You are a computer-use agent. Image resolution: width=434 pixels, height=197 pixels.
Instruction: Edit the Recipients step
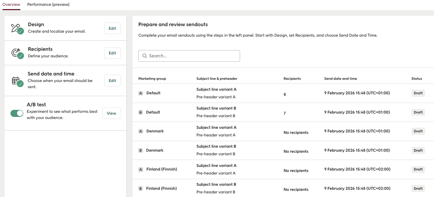pyautogui.click(x=112, y=53)
